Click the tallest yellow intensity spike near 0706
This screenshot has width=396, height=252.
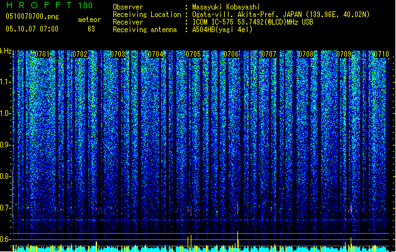click(237, 241)
